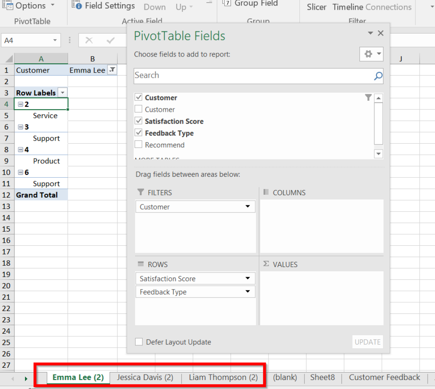Uncheck the Satisfaction Score field
435x389 pixels.
tap(138, 121)
